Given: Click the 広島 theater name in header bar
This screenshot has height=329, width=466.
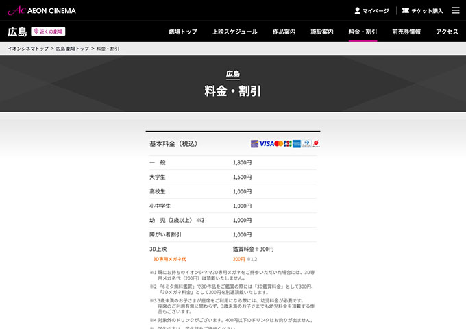Looking at the screenshot, I should (17, 32).
